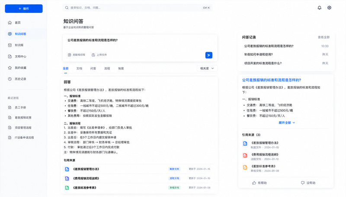Click the search magnifier icon

[67, 8]
